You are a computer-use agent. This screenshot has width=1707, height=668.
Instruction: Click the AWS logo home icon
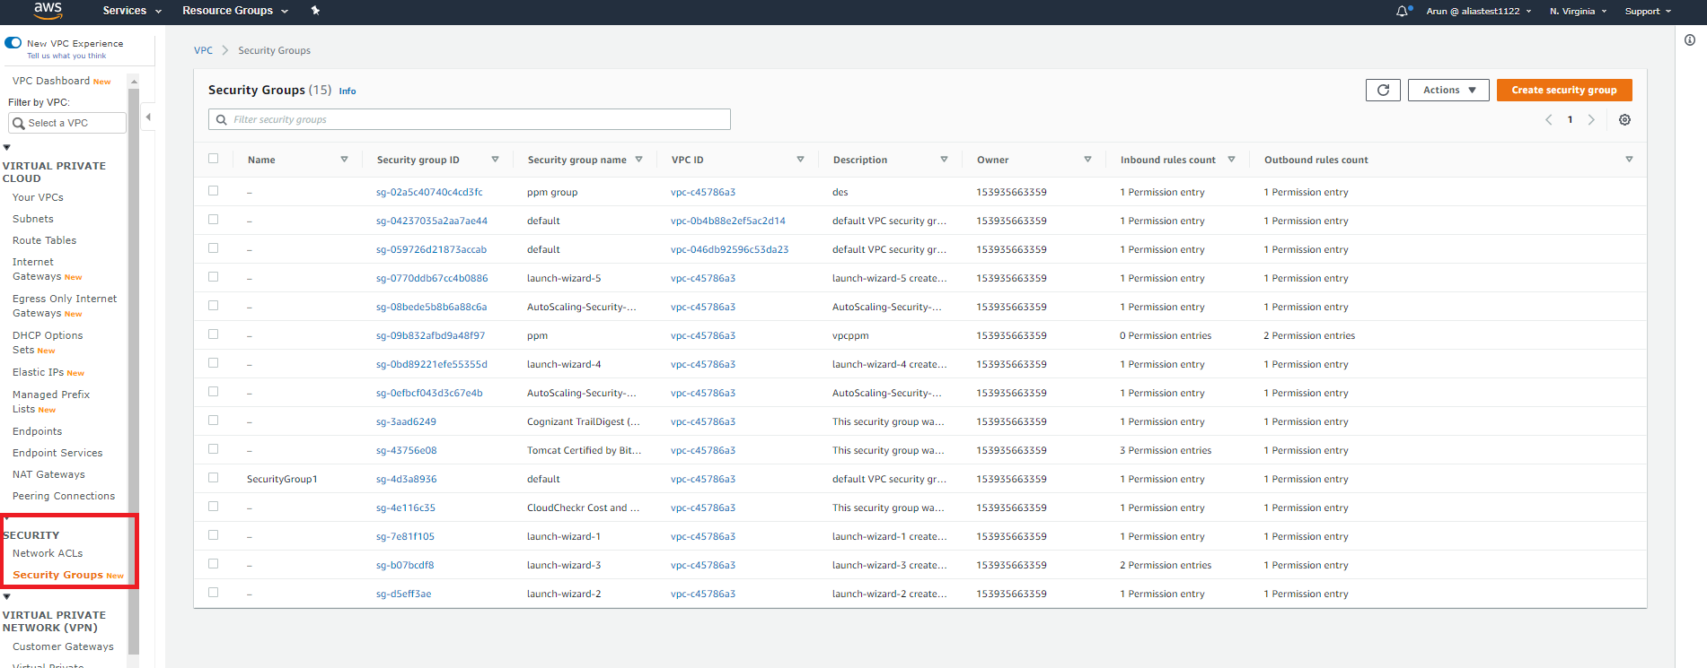click(x=48, y=11)
